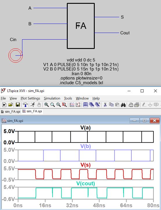This screenshot has width=161, height=210.
Task: Select the sim_FA.spi waveform tab
Action: (x=32, y=111)
